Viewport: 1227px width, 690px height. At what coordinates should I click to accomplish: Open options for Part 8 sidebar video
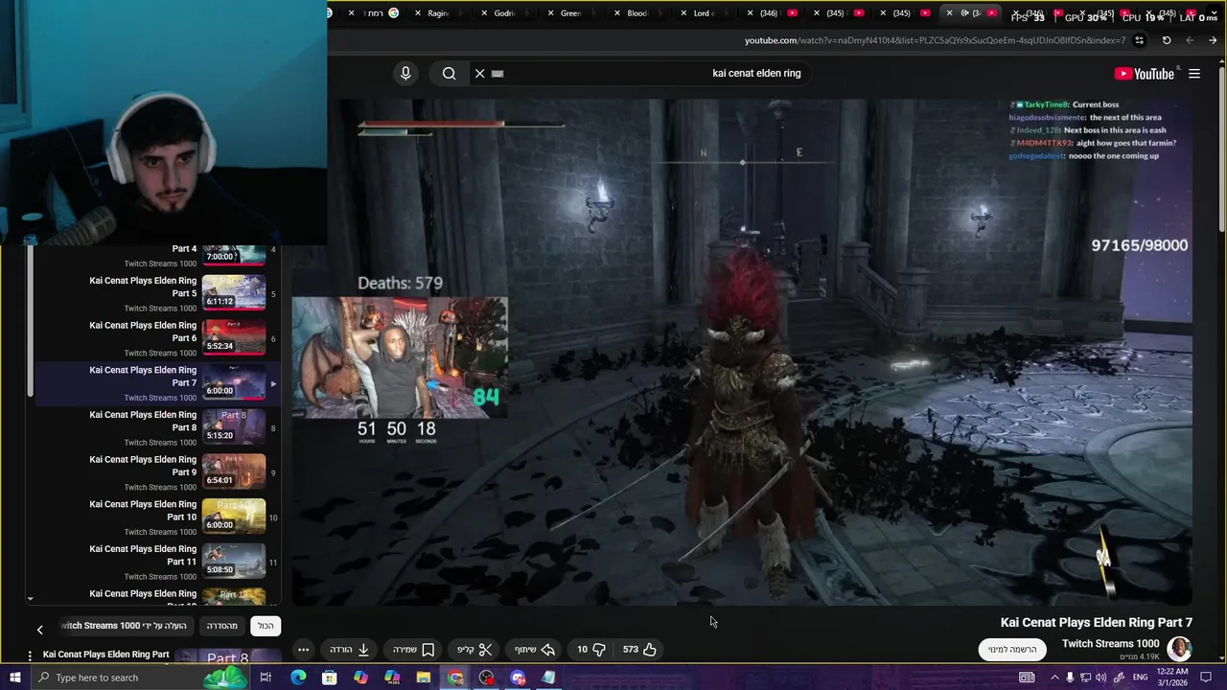30,655
